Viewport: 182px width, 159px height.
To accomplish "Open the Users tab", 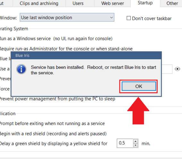I will (78, 3).
